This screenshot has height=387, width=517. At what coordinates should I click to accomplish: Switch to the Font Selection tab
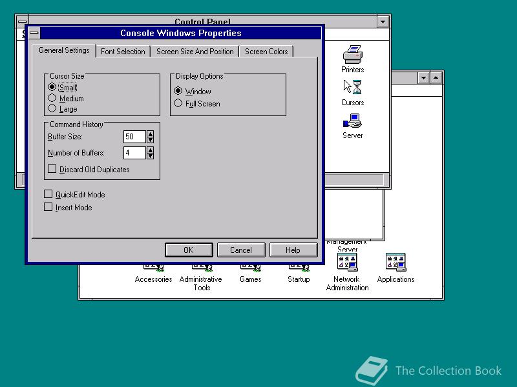coord(123,52)
